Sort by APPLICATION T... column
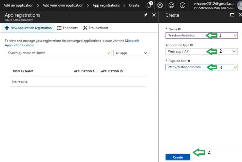 [85, 71]
